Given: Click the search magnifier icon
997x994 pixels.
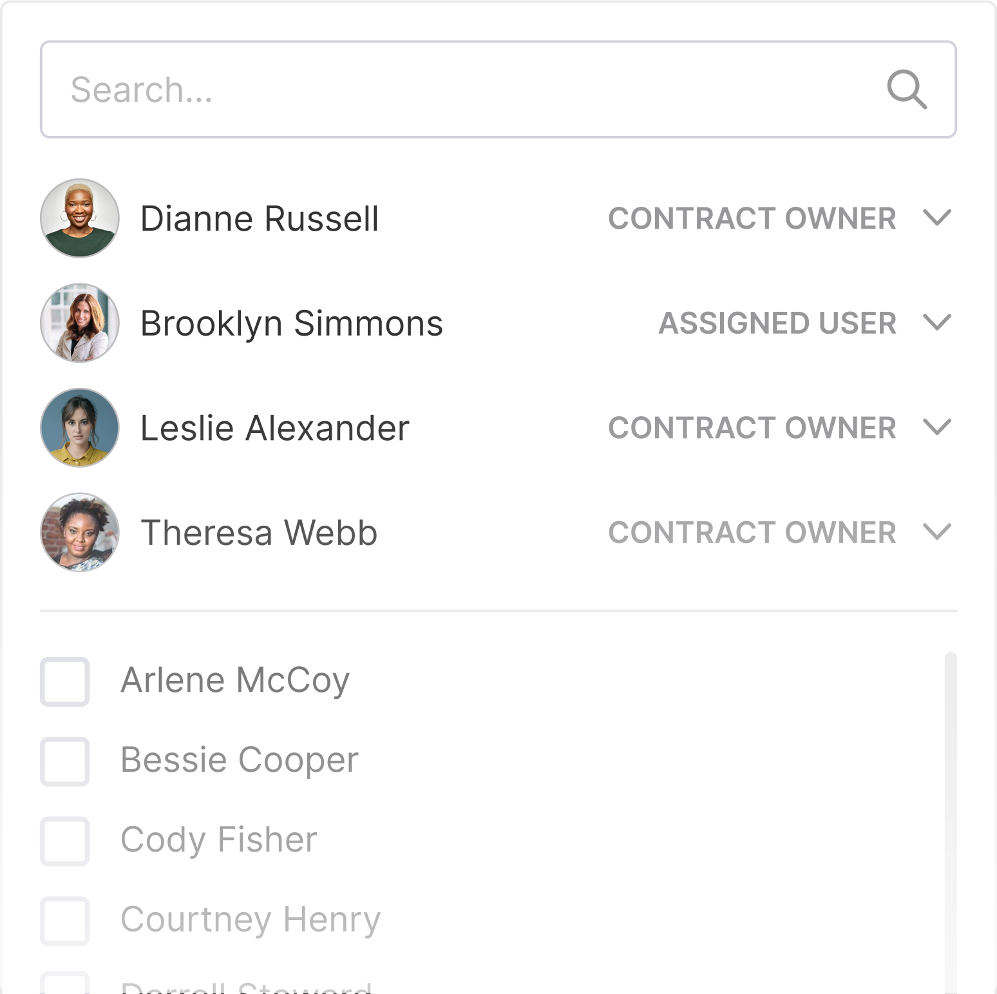Looking at the screenshot, I should (907, 90).
